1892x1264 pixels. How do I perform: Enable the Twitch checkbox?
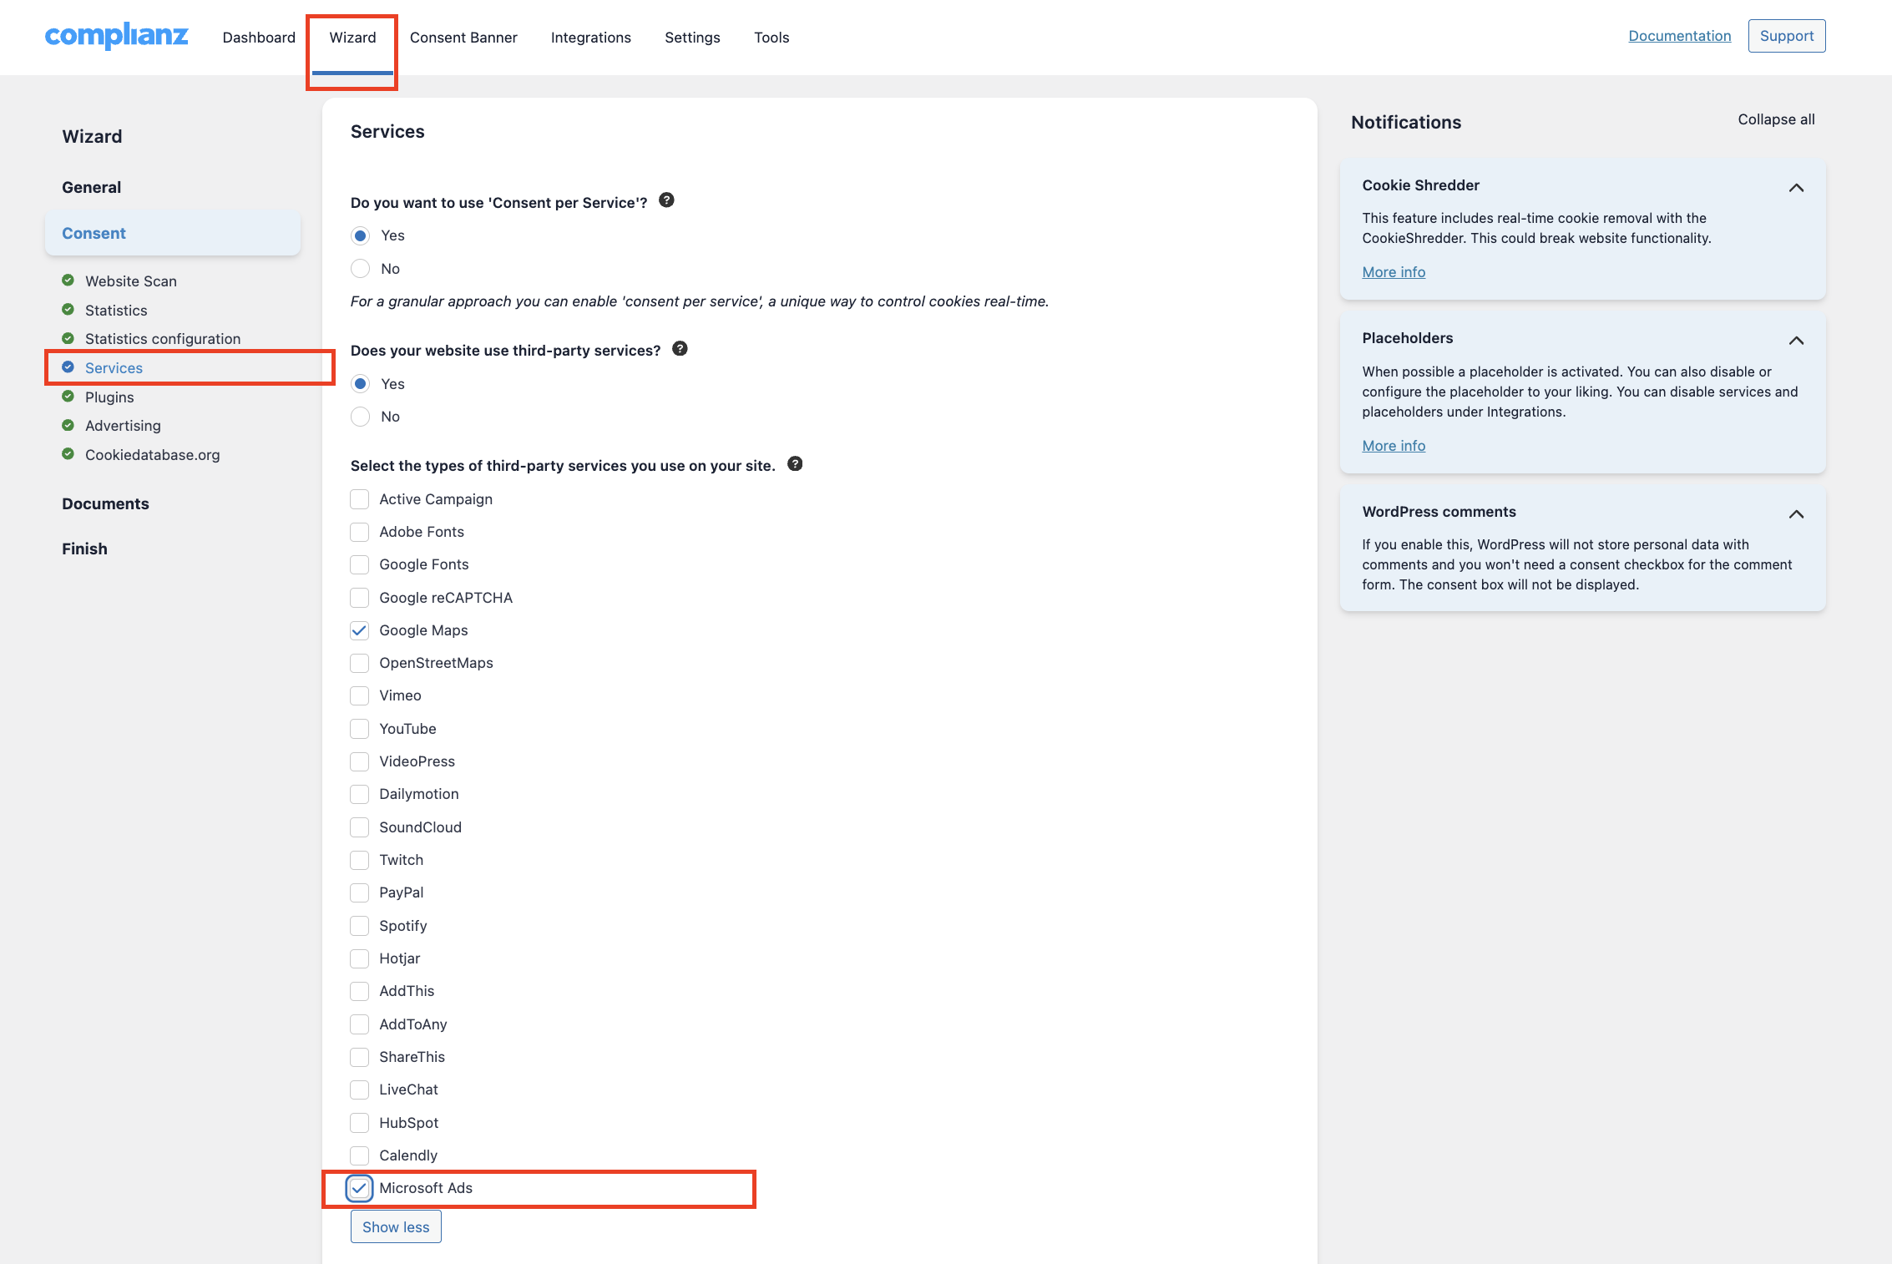[359, 860]
